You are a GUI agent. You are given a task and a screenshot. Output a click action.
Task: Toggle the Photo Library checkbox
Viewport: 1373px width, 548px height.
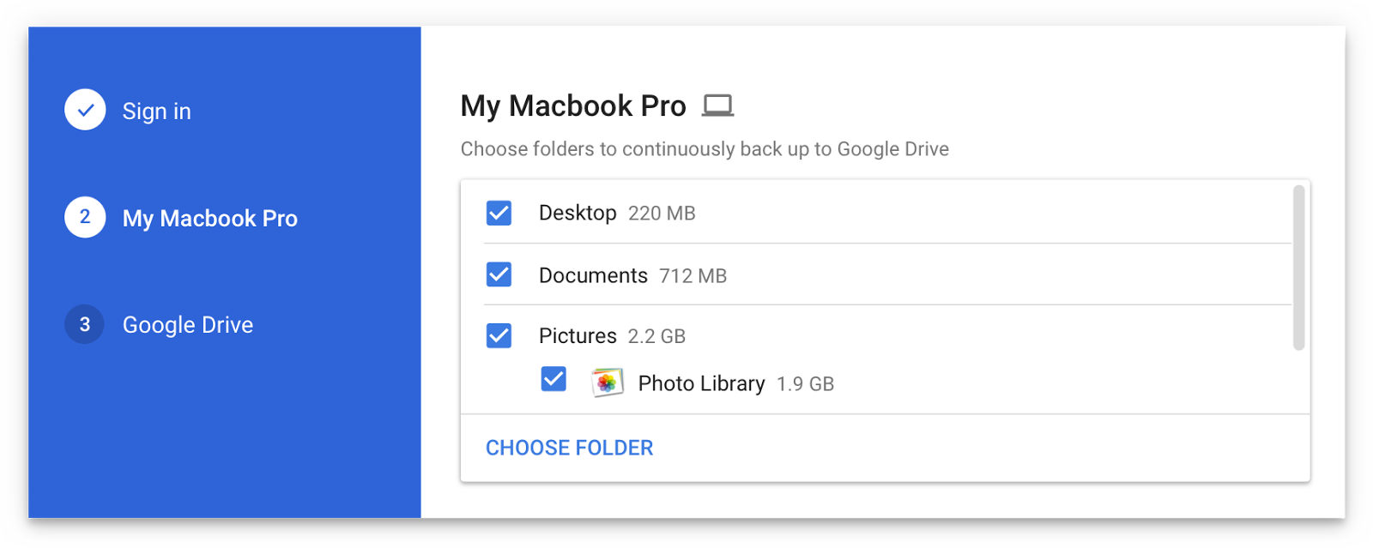[x=553, y=378]
